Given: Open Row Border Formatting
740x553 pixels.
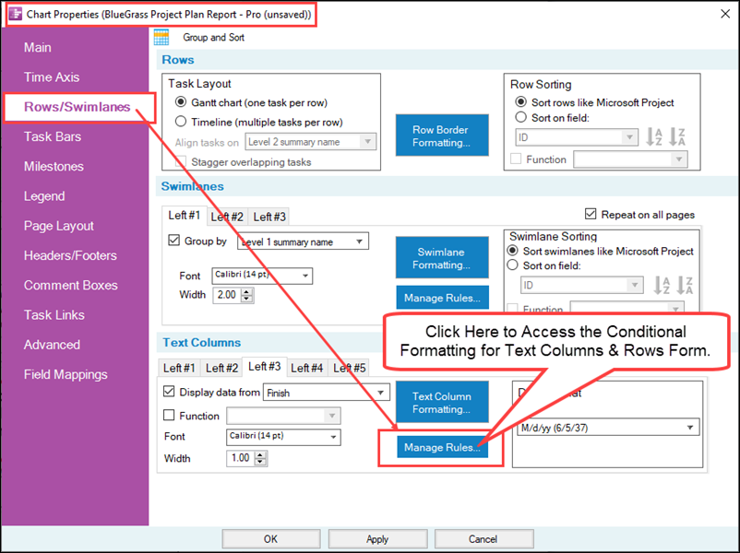Looking at the screenshot, I should [x=441, y=135].
